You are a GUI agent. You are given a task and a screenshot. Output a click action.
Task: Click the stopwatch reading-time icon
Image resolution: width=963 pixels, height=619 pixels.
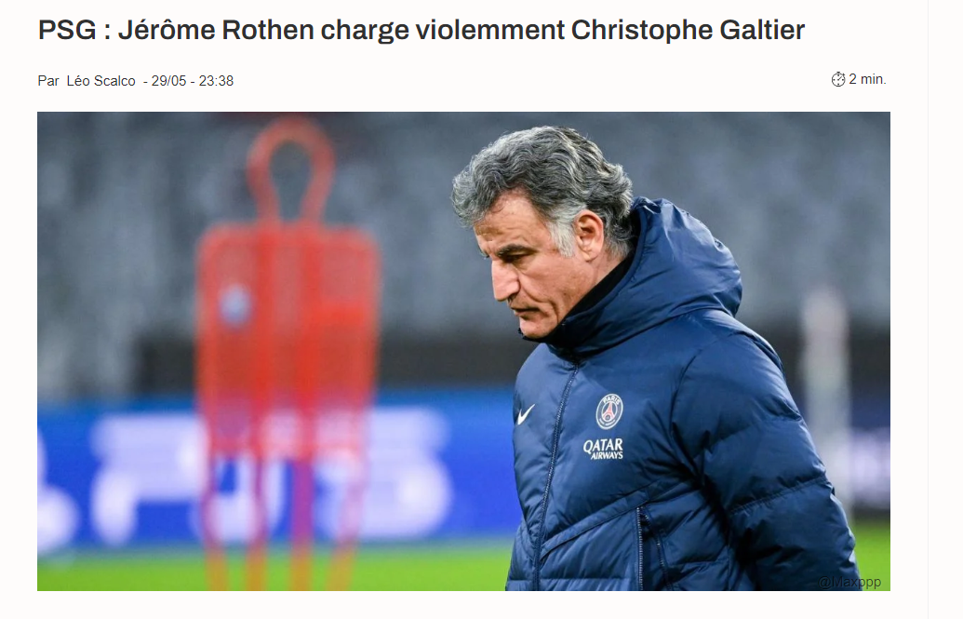click(837, 79)
